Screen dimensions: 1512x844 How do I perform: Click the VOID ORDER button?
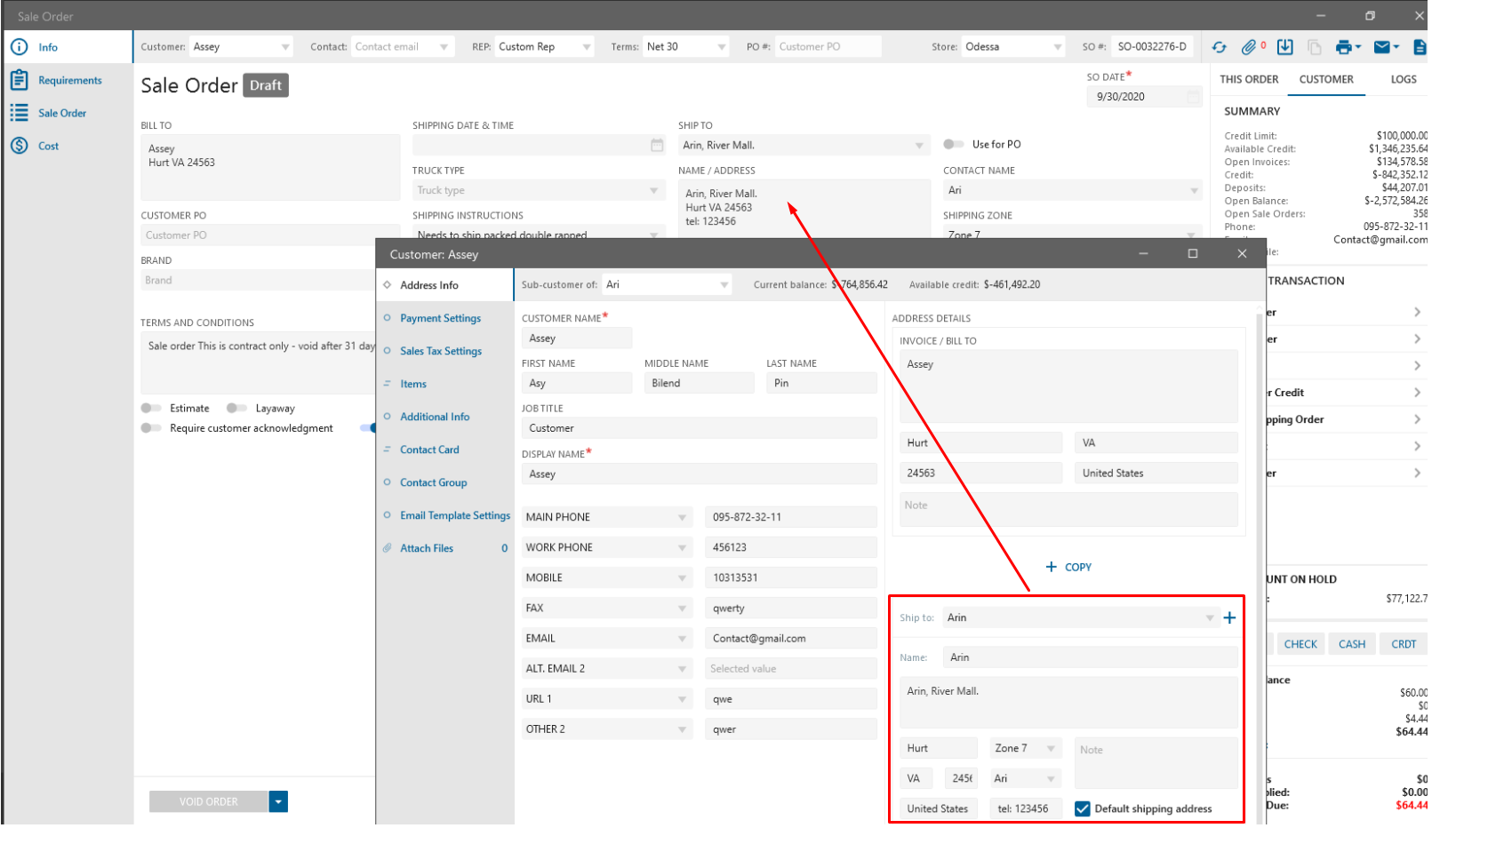tap(209, 802)
